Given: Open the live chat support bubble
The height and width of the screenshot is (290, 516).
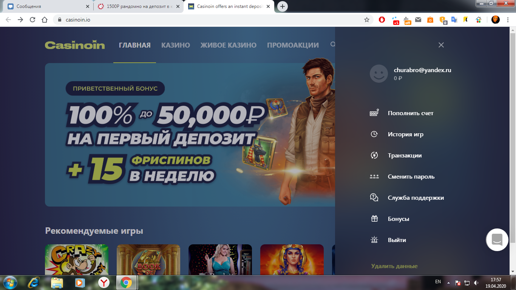Looking at the screenshot, I should click(497, 239).
